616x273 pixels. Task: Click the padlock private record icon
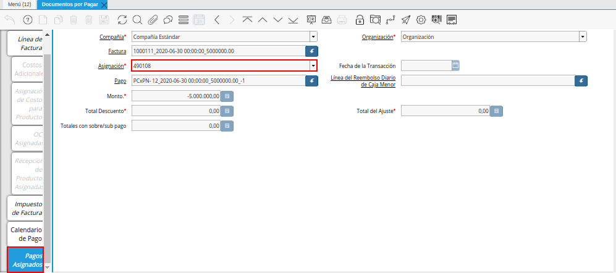point(360,20)
